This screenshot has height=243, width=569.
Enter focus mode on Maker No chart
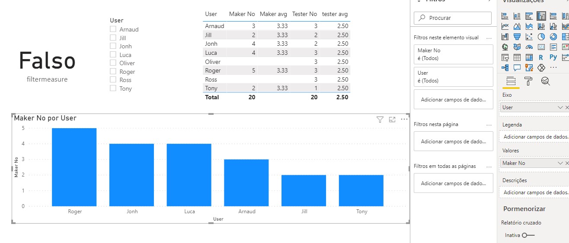coord(392,120)
